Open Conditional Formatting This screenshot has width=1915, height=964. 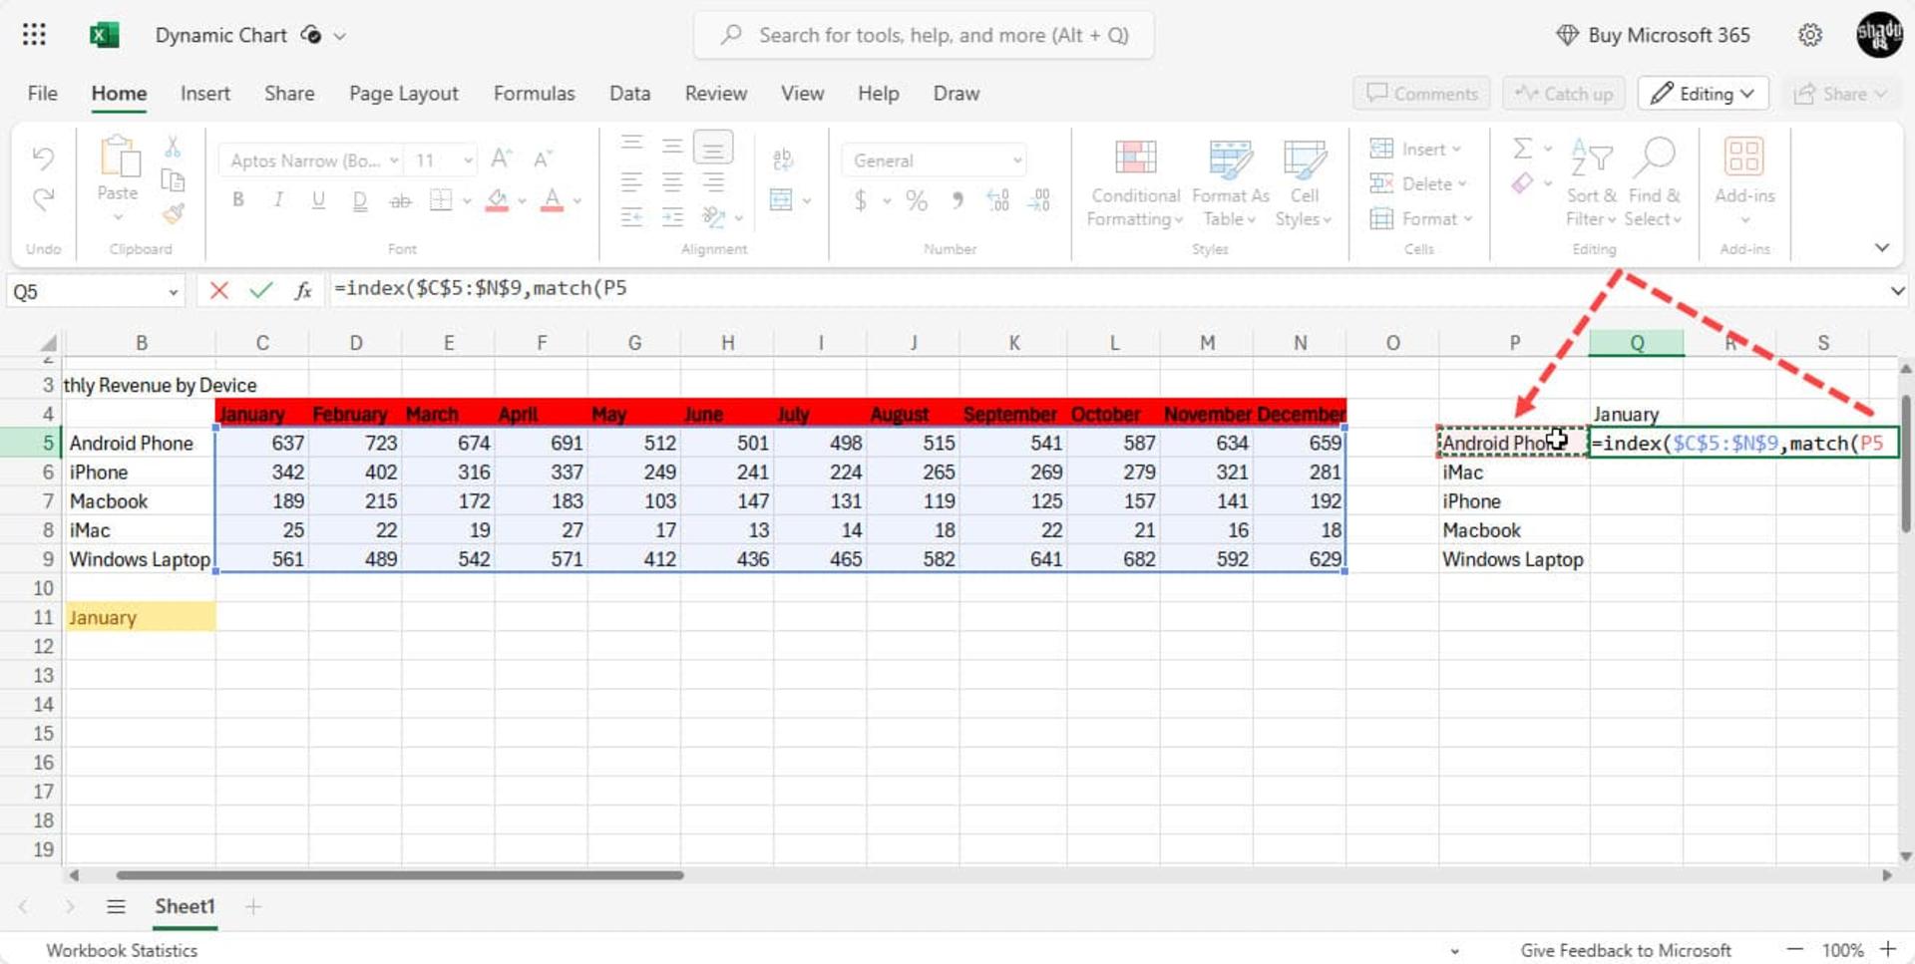[x=1135, y=184]
